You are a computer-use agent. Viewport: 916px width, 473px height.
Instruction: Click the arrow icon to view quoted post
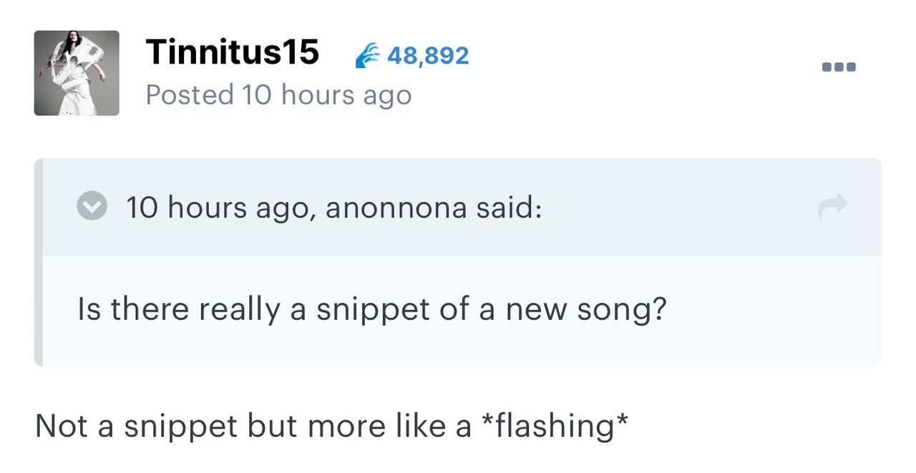832,206
